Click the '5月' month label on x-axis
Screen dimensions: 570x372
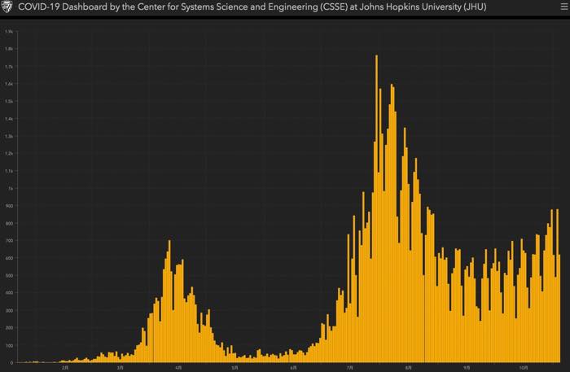pos(235,368)
